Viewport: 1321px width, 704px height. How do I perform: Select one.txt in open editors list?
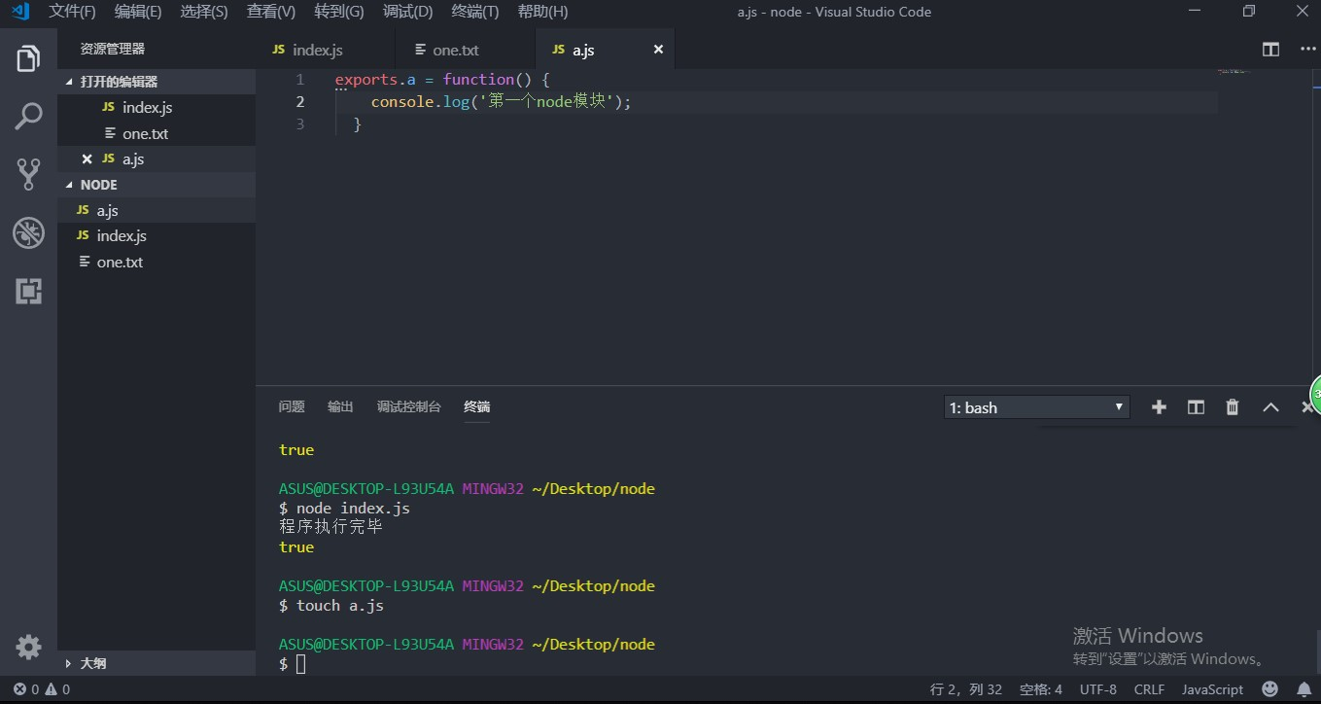coord(156,133)
